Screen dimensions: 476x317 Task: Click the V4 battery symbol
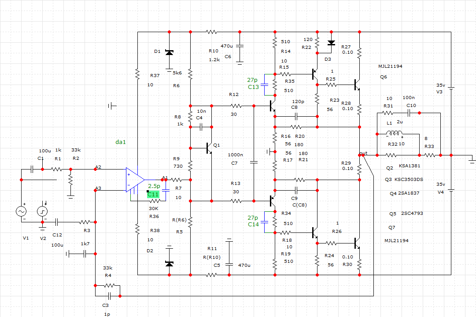pos(451,190)
